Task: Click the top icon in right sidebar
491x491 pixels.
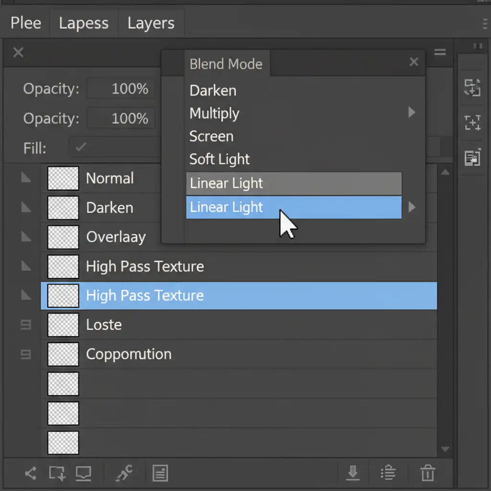Action: pos(472,87)
